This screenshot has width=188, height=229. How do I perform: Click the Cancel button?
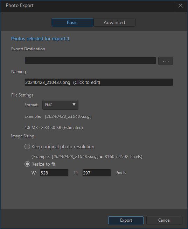[x=164, y=220]
